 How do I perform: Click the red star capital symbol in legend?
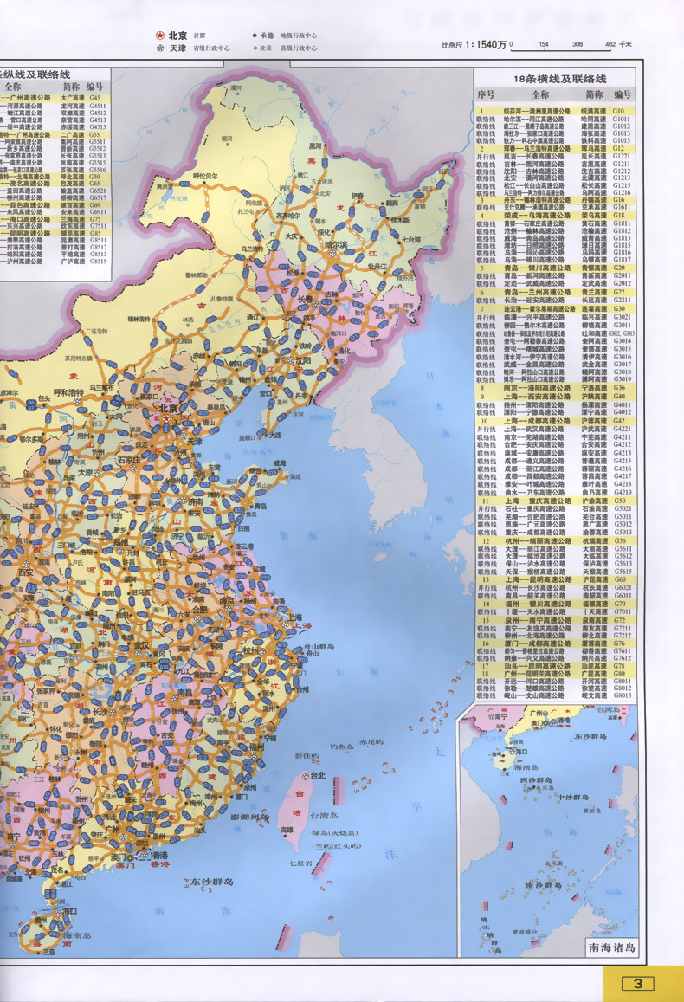159,36
